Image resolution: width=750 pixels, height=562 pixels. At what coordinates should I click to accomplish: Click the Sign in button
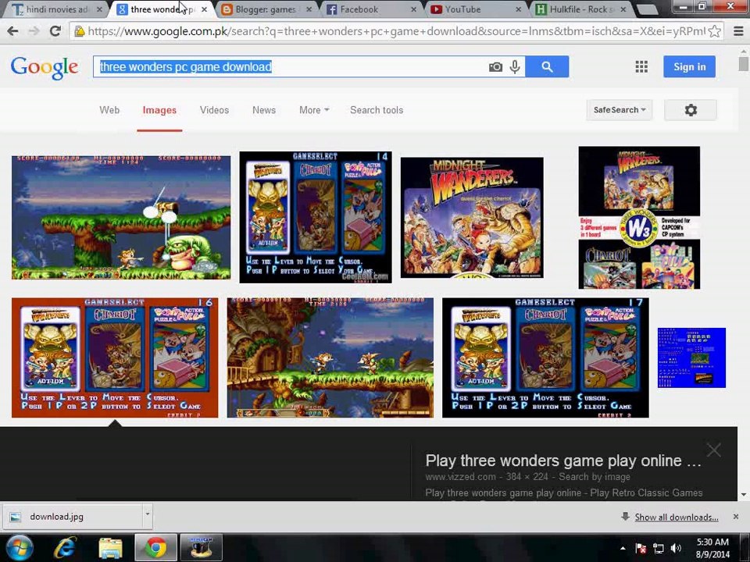(689, 67)
